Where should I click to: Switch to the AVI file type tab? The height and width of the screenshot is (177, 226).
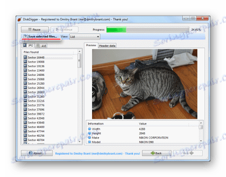pyautogui.click(x=41, y=46)
